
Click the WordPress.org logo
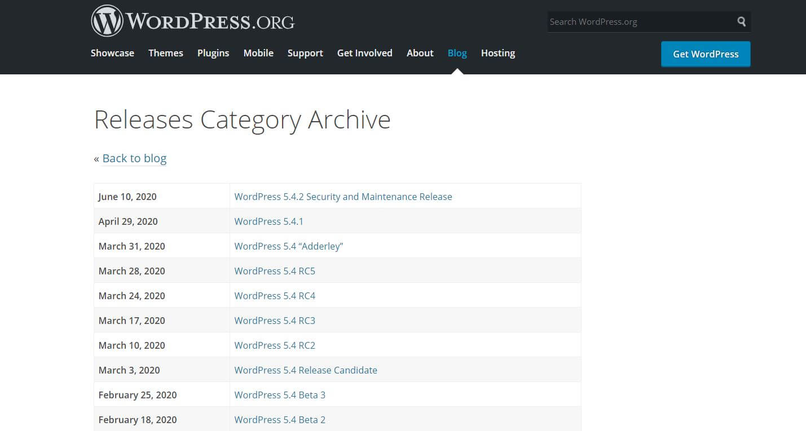coord(193,21)
